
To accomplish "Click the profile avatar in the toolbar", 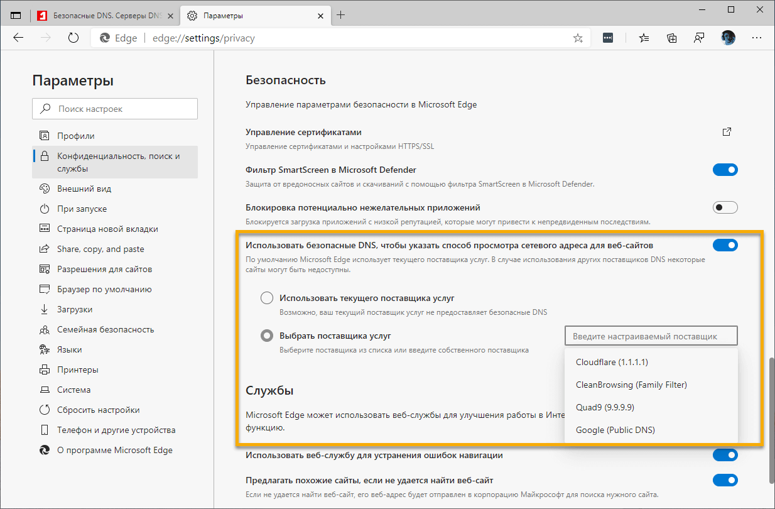I will [728, 38].
